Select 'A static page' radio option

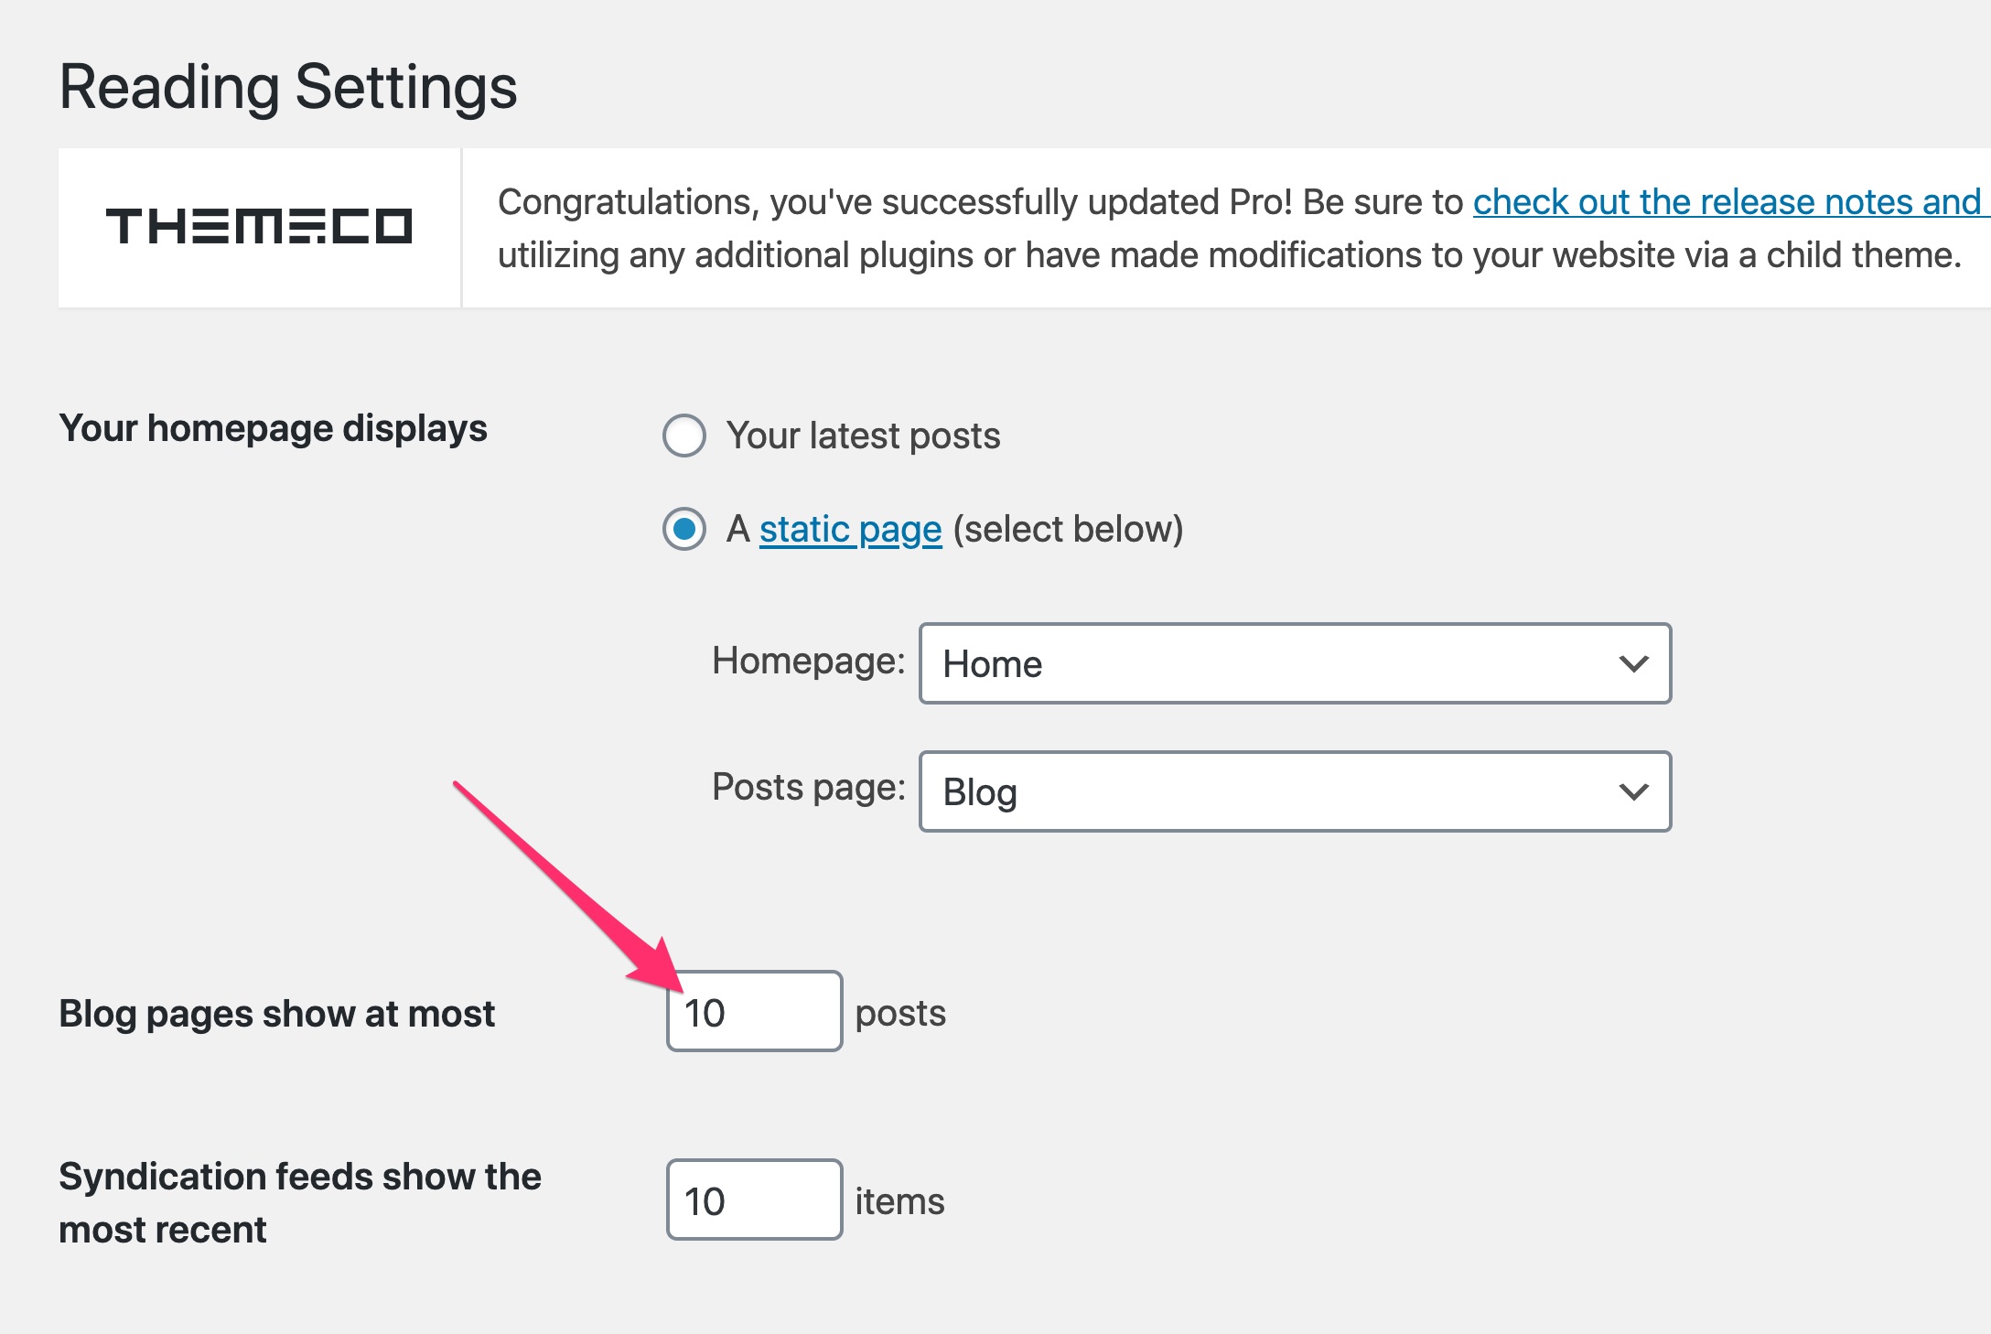tap(684, 529)
